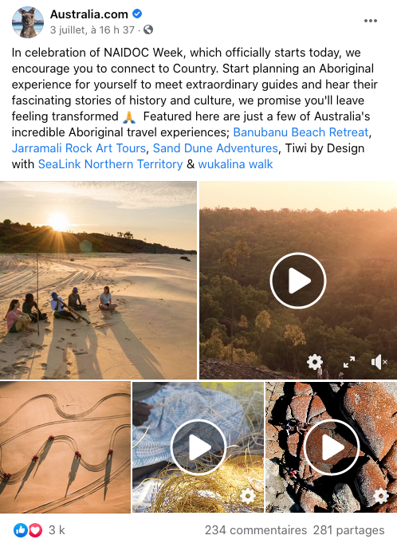
Task: Open settings gear on forest sunset video
Action: 315,362
